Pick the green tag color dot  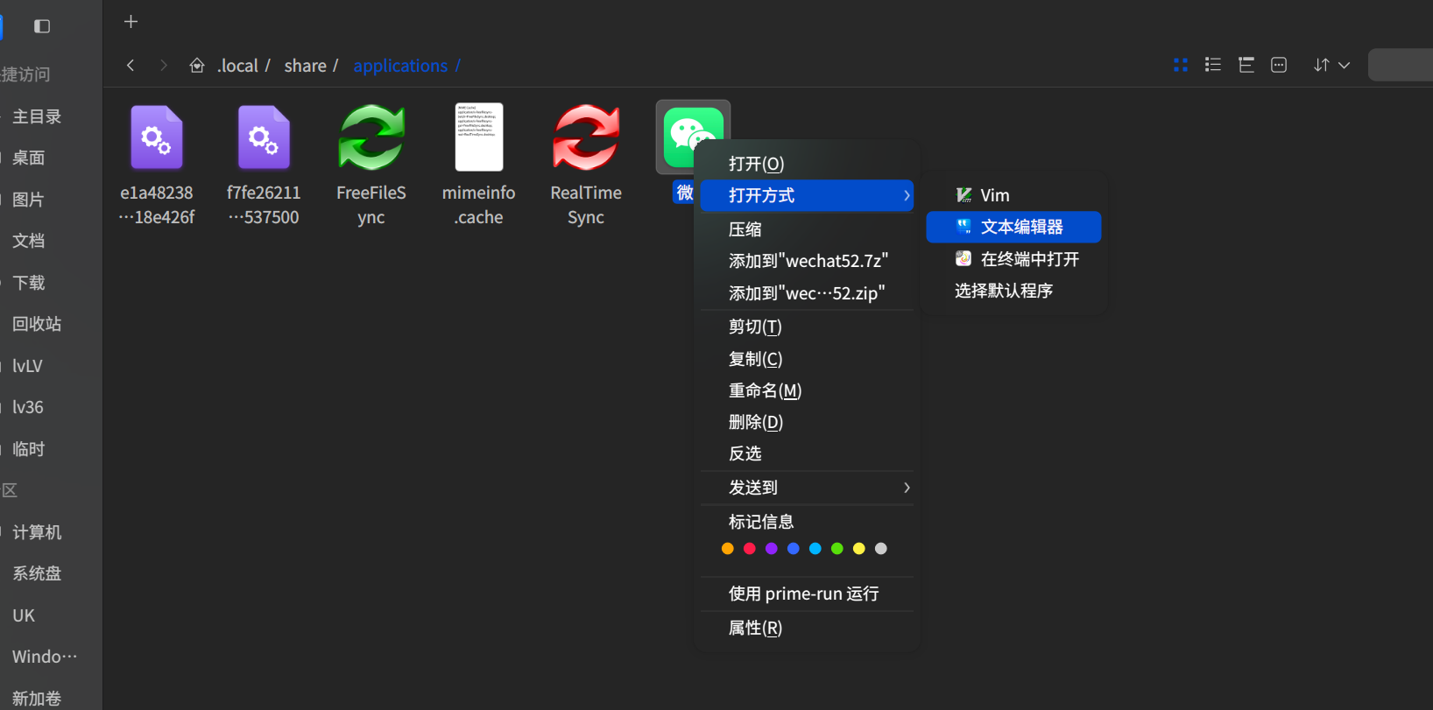click(837, 549)
